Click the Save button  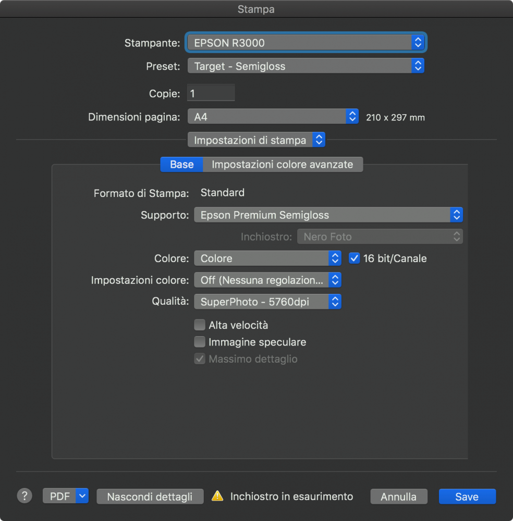pos(467,497)
